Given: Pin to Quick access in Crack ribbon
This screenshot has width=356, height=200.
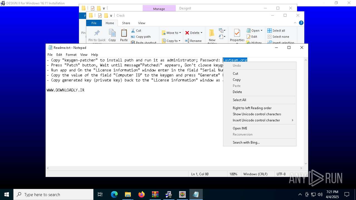Looking at the screenshot, I should pos(97,36).
